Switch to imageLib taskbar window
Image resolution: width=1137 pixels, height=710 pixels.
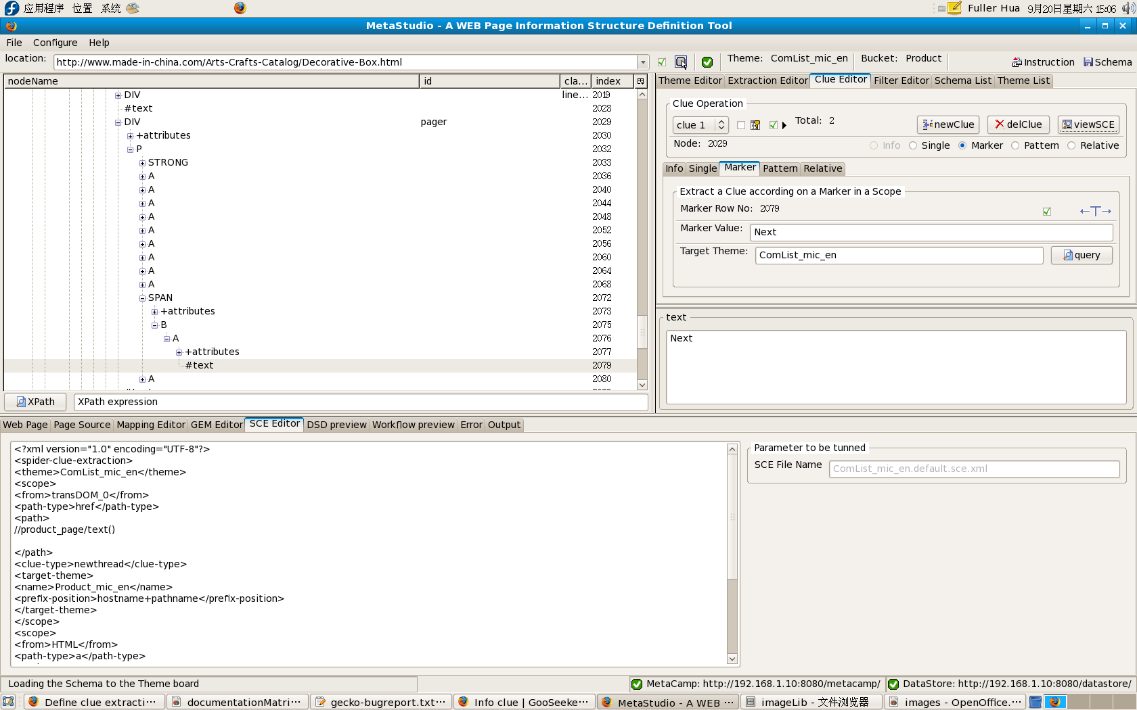(x=811, y=702)
